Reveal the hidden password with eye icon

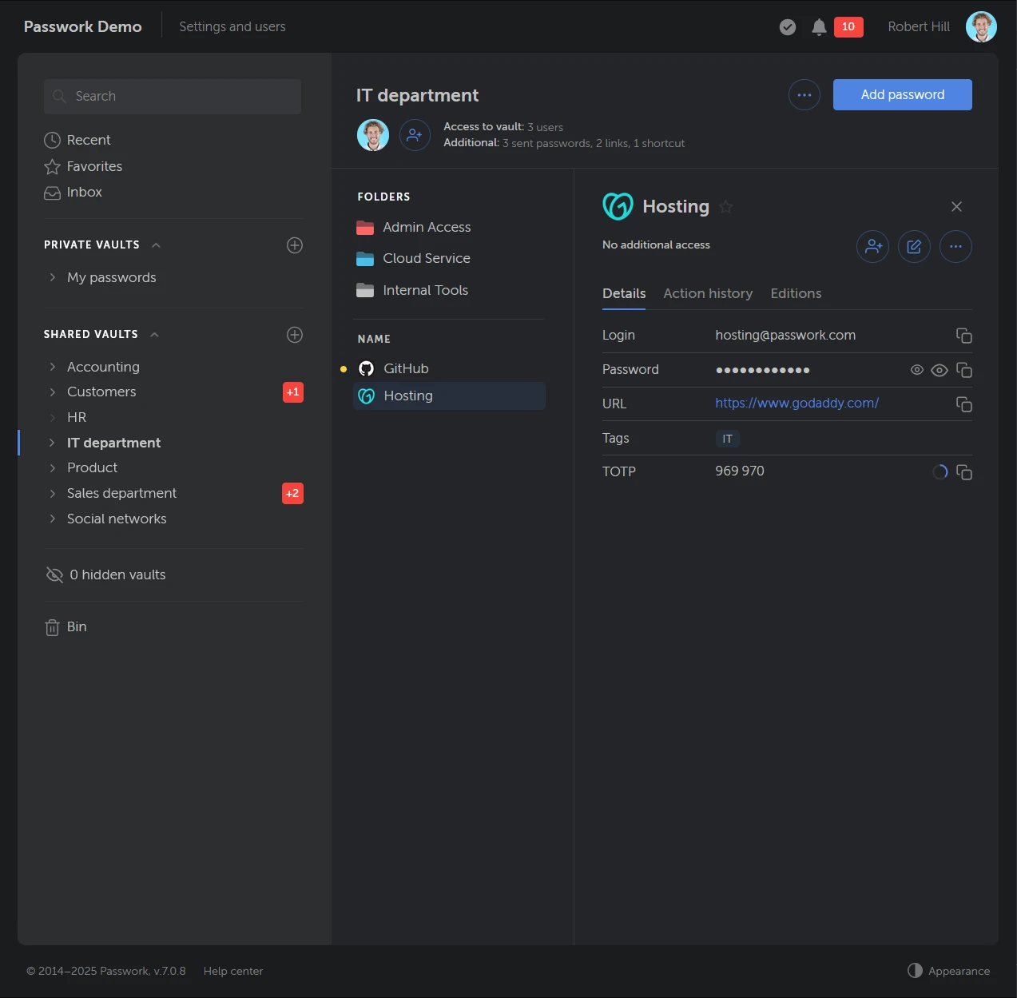(940, 370)
